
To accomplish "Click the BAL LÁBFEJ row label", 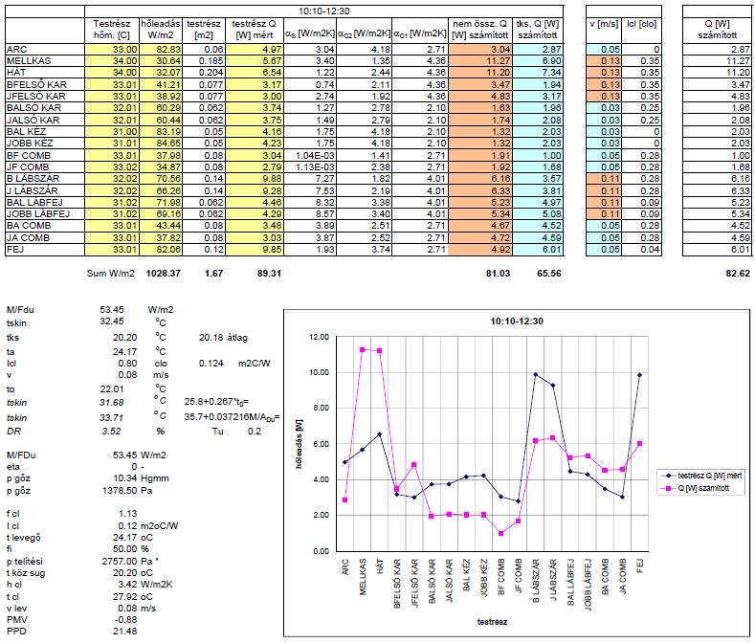I will tap(45, 202).
